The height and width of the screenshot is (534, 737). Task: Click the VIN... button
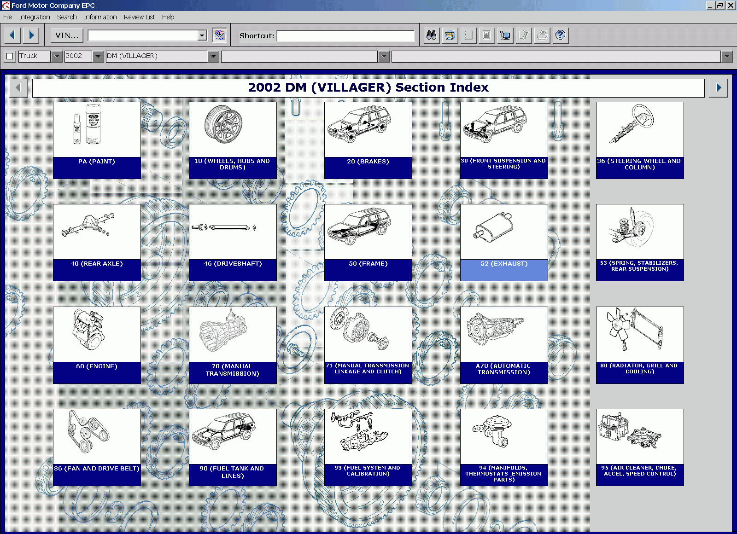click(x=67, y=35)
